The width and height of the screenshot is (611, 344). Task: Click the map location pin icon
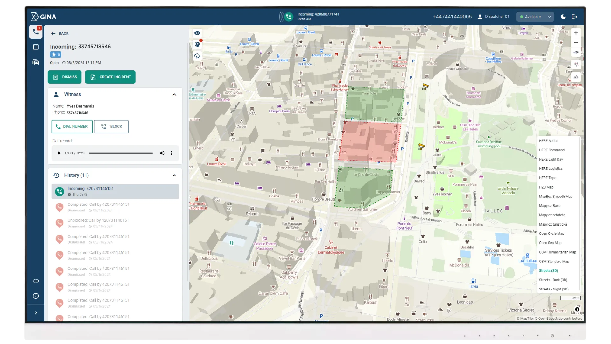coord(197,45)
